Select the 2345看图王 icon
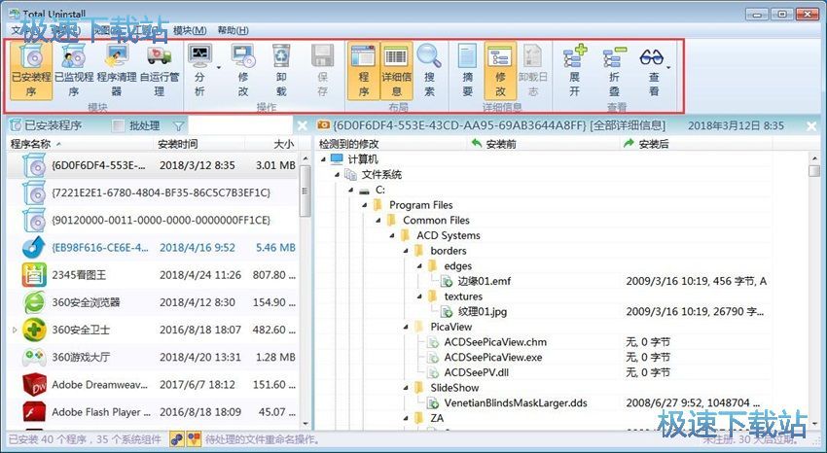Viewport: 827px width, 453px height. (x=34, y=275)
